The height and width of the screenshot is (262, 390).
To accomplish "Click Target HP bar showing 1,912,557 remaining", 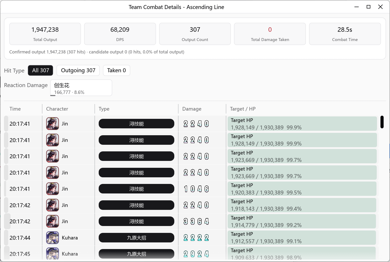I will click(302, 238).
